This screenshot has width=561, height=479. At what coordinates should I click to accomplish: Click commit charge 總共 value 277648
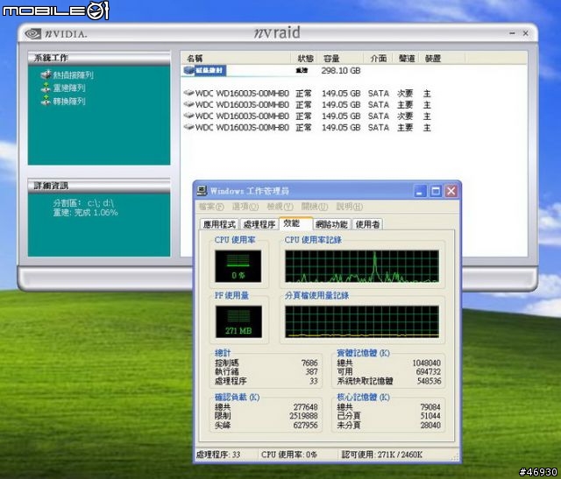pyautogui.click(x=306, y=407)
